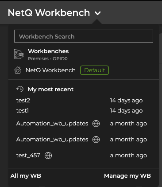Open the second Automation_wb_updates workbench
The height and width of the screenshot is (187, 162).
52,140
